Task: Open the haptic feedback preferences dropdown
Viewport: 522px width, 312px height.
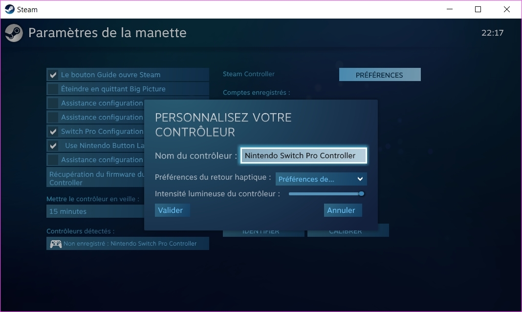Action: point(321,179)
